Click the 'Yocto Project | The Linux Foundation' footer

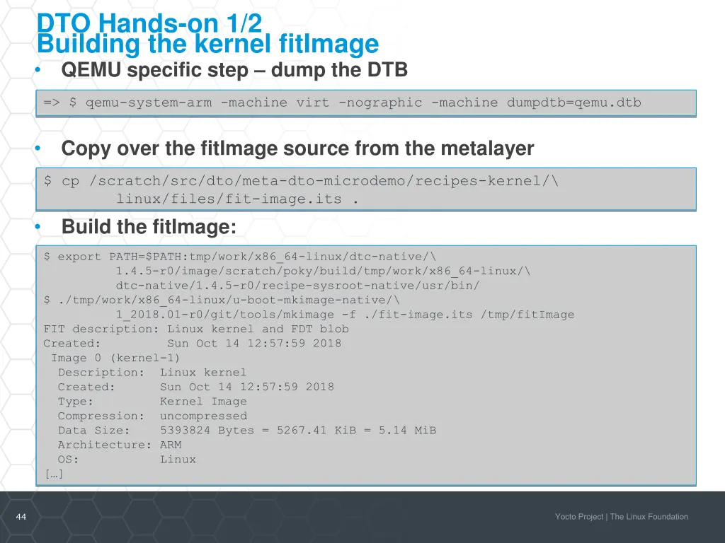(x=622, y=517)
